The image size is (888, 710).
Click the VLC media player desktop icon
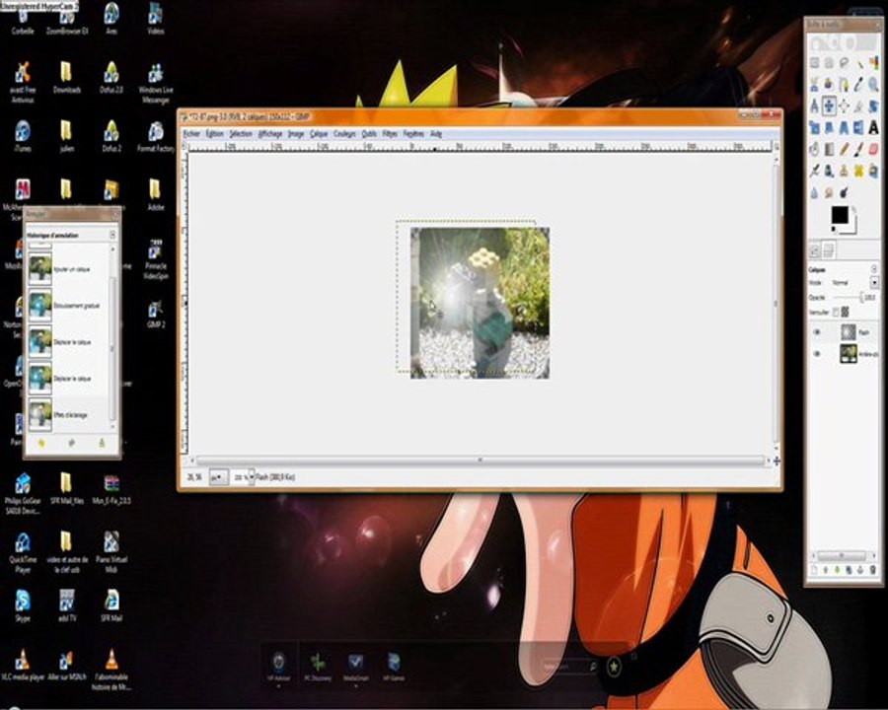coord(23,666)
